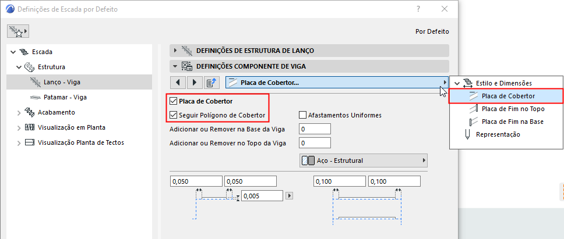The image size is (564, 239).
Task: Enable Afastamentos Uniformes checkbox
Action: coord(302,115)
